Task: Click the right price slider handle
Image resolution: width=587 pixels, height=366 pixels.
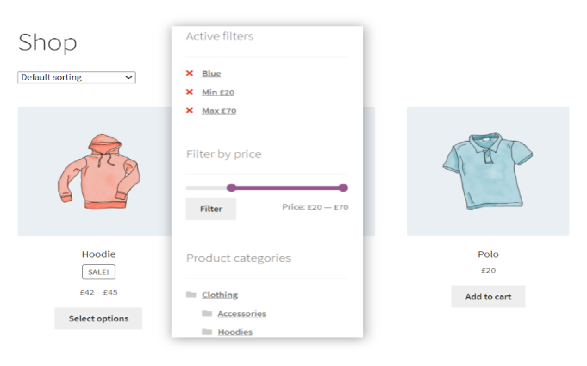Action: point(343,188)
